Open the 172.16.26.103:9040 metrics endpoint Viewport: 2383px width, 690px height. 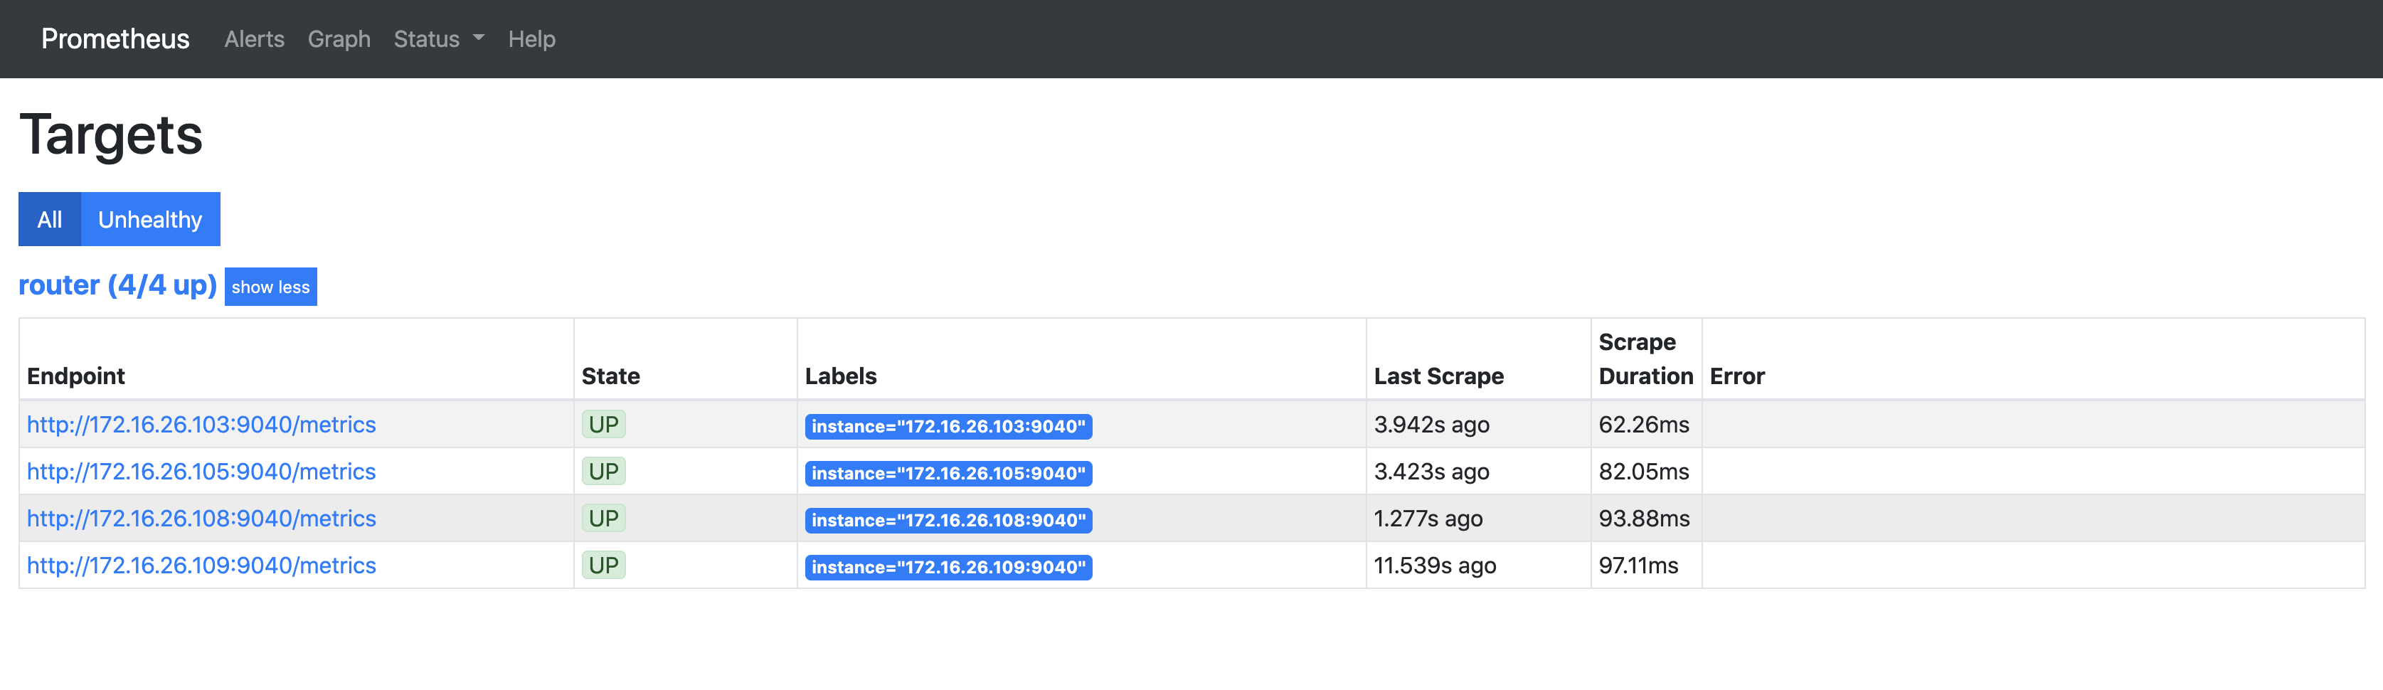pyautogui.click(x=201, y=425)
